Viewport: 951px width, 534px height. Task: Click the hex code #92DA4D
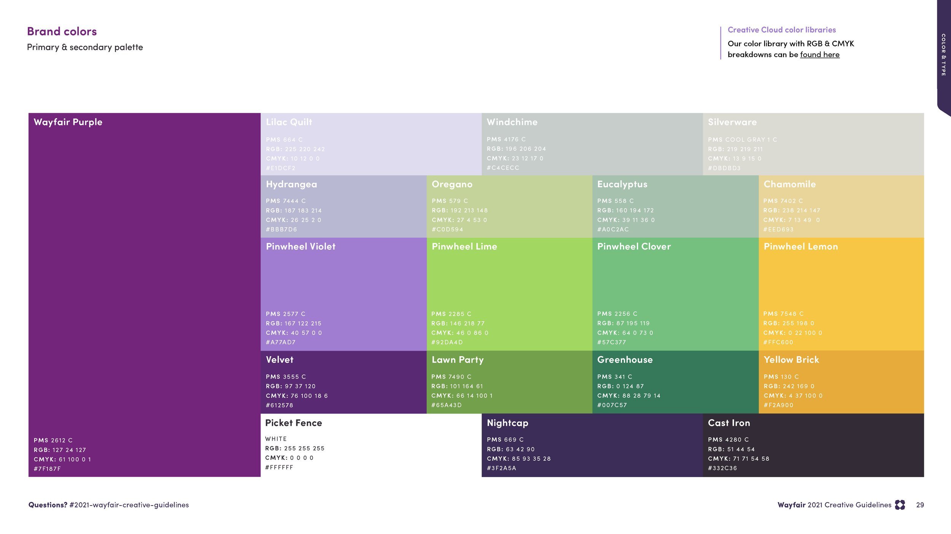[x=447, y=342]
